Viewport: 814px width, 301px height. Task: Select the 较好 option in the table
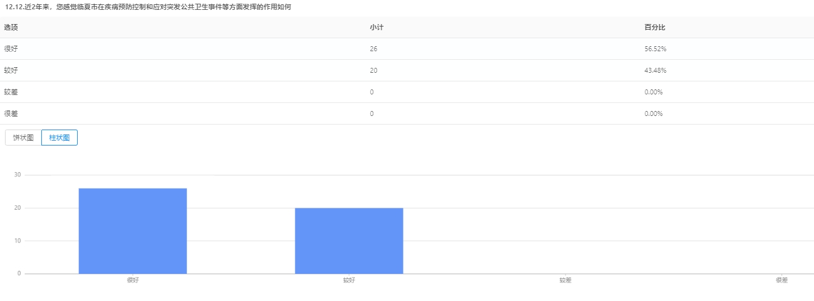coord(11,70)
